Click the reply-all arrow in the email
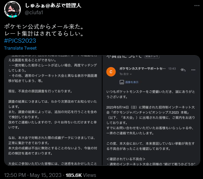Image resolution: width=203 pixels, height=179 pixels. pyautogui.click(x=183, y=70)
